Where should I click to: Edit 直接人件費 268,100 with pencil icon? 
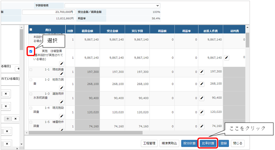point(202,84)
